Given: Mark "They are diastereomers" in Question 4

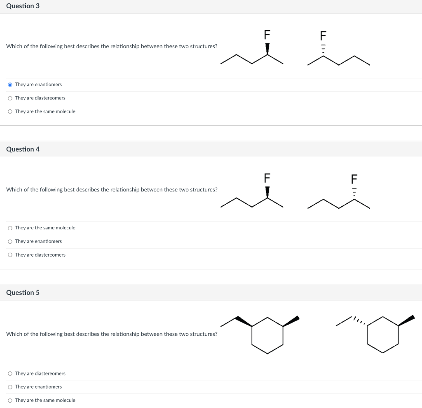Looking at the screenshot, I should click(x=10, y=255).
